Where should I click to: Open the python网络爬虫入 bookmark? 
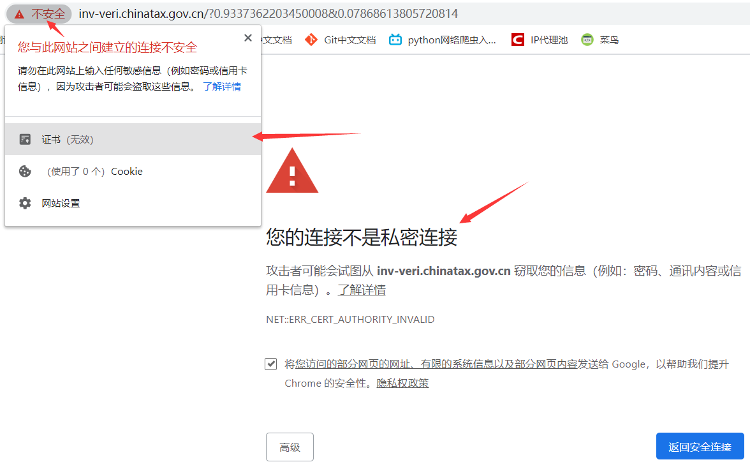tap(443, 40)
